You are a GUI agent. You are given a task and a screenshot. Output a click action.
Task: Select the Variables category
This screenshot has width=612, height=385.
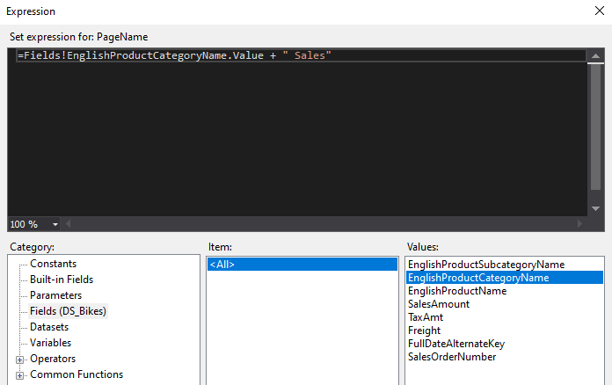coord(51,343)
